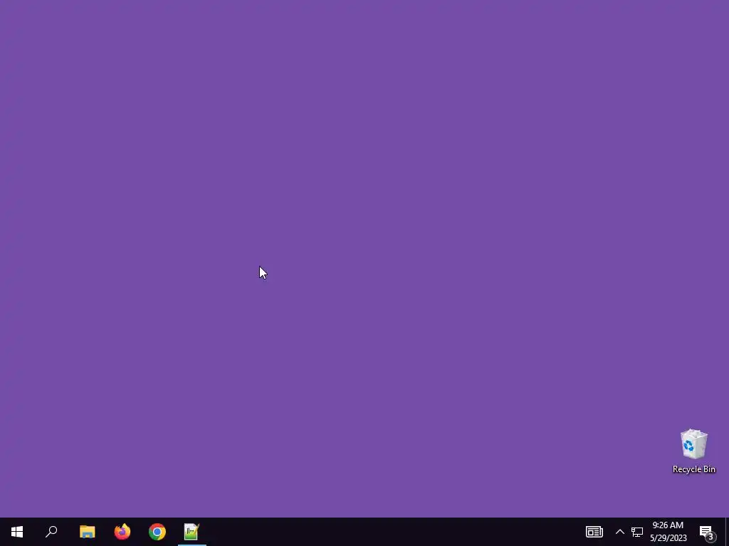Open News and interests widget icon

594,532
